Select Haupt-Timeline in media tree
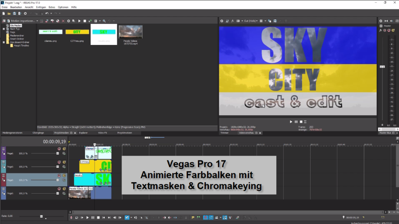The height and width of the screenshot is (224, 399). pyautogui.click(x=21, y=46)
